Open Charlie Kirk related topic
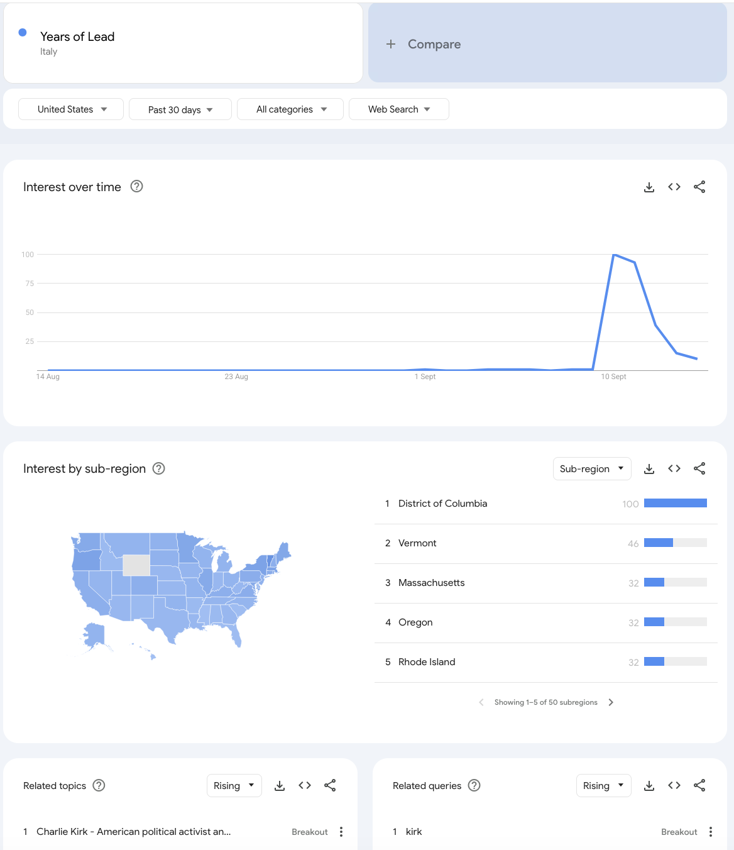734x850 pixels. pos(134,832)
